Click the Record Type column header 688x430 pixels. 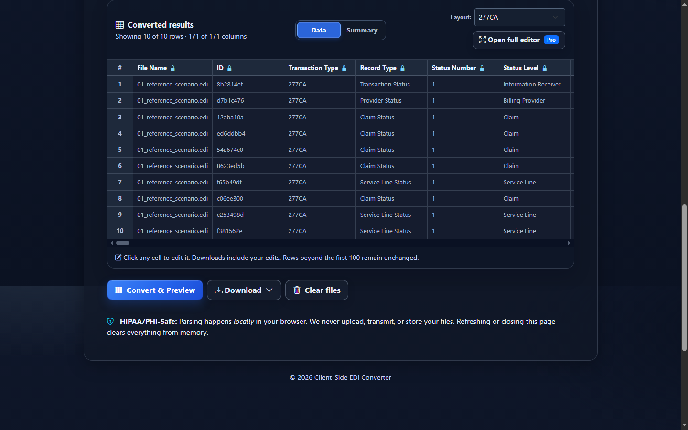tap(391, 68)
